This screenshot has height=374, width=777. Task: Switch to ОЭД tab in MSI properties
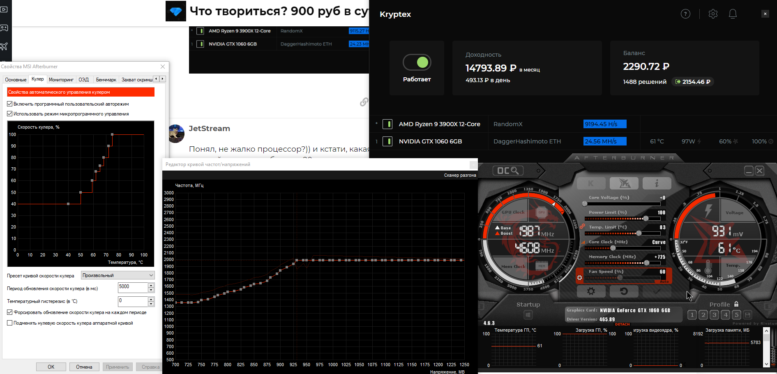point(84,80)
